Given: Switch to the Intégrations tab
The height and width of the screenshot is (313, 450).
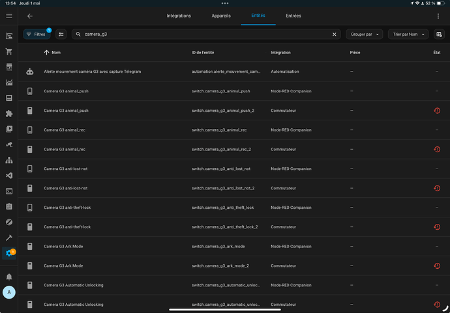Looking at the screenshot, I should tap(179, 16).
